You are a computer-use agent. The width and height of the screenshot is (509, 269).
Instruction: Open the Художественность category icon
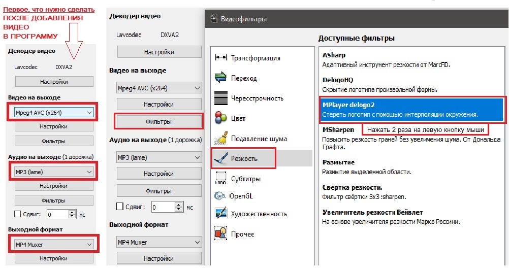coord(221,214)
